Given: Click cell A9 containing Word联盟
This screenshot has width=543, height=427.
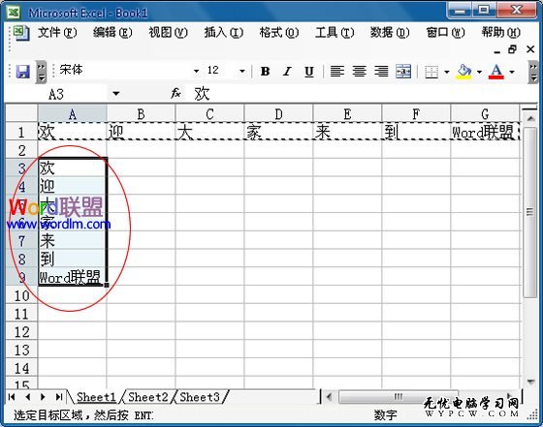Looking at the screenshot, I should click(x=72, y=277).
